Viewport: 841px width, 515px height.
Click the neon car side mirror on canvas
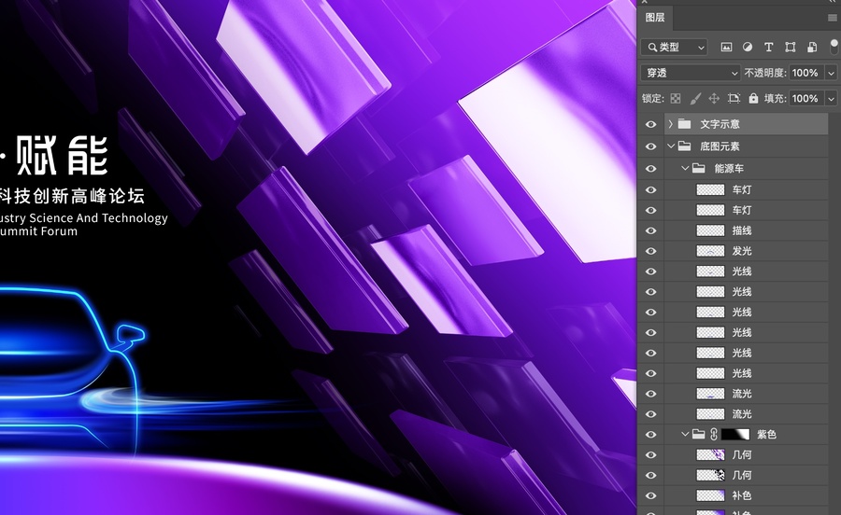tap(130, 336)
